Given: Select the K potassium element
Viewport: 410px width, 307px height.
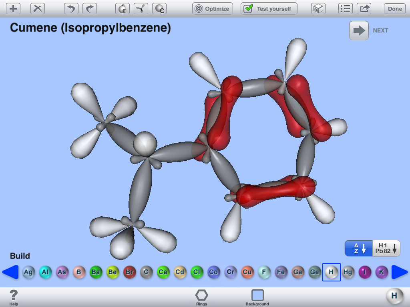Looking at the screenshot, I should [x=382, y=272].
